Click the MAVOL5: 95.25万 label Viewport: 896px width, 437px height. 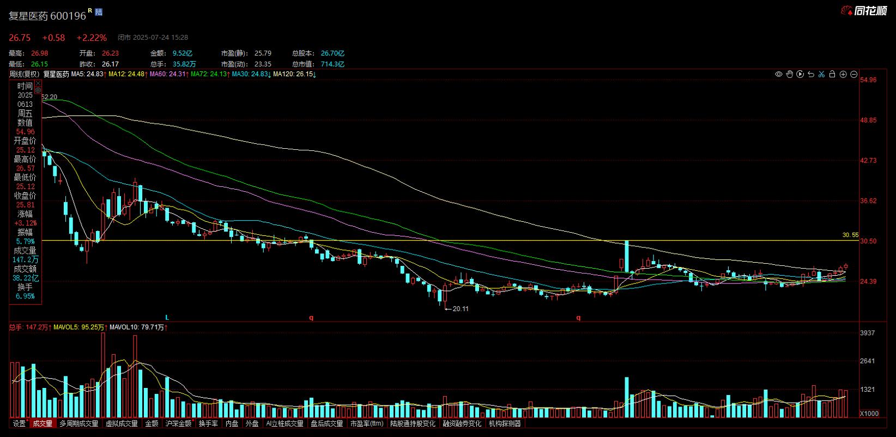tap(79, 327)
